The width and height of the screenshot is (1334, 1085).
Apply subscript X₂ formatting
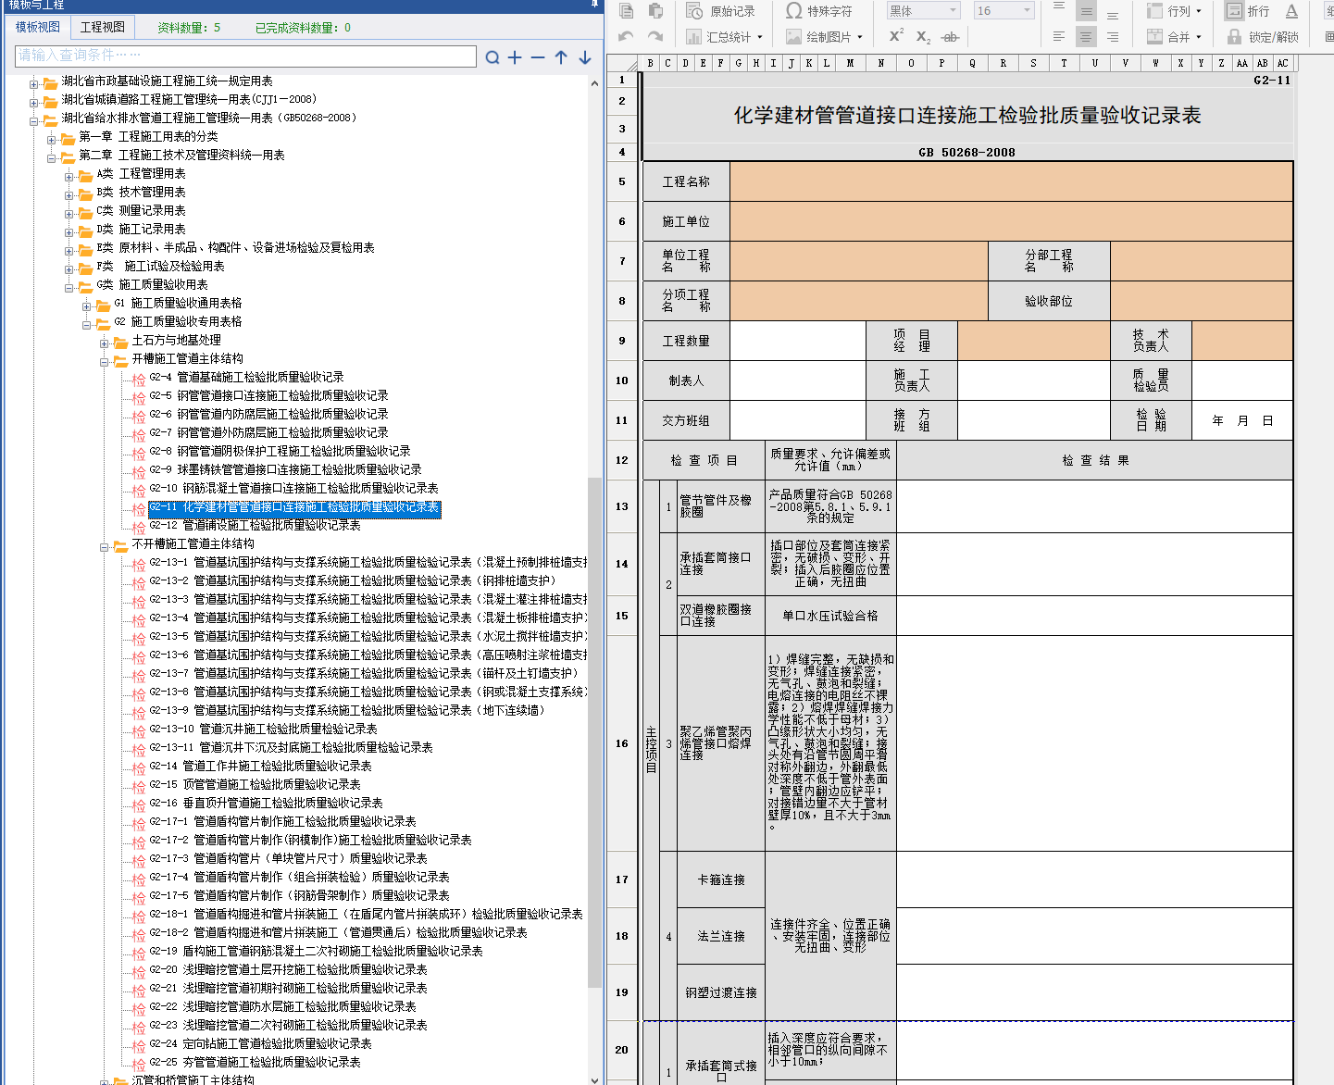pos(923,37)
